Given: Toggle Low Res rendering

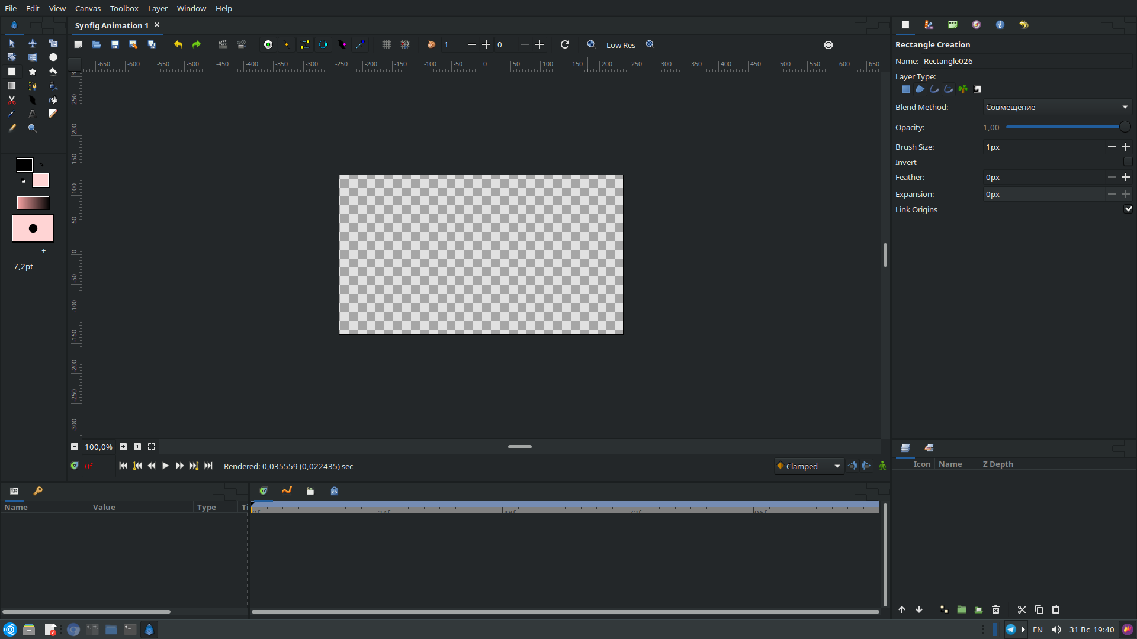Looking at the screenshot, I should click(621, 45).
